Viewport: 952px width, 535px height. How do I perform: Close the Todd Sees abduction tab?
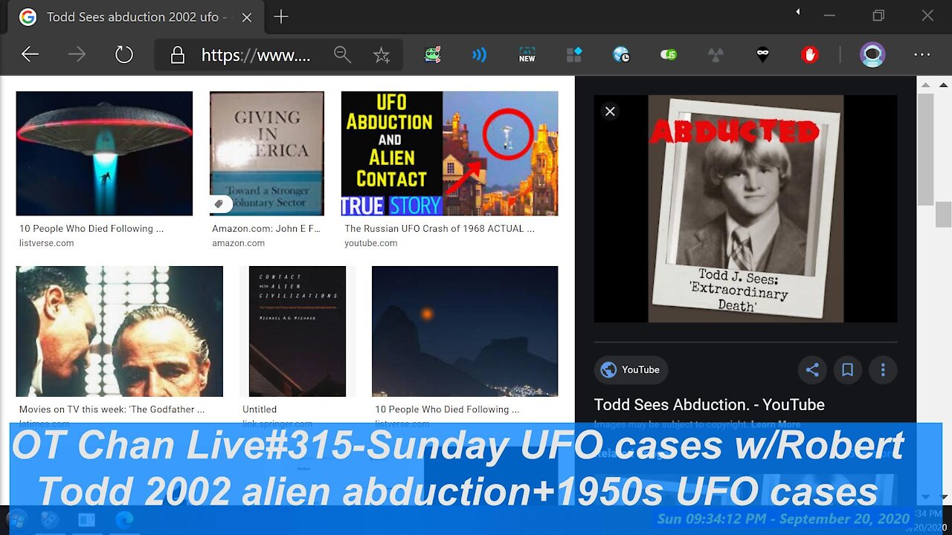(247, 17)
